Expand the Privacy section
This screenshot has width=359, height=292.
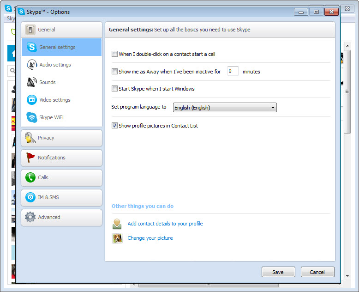pyautogui.click(x=61, y=138)
